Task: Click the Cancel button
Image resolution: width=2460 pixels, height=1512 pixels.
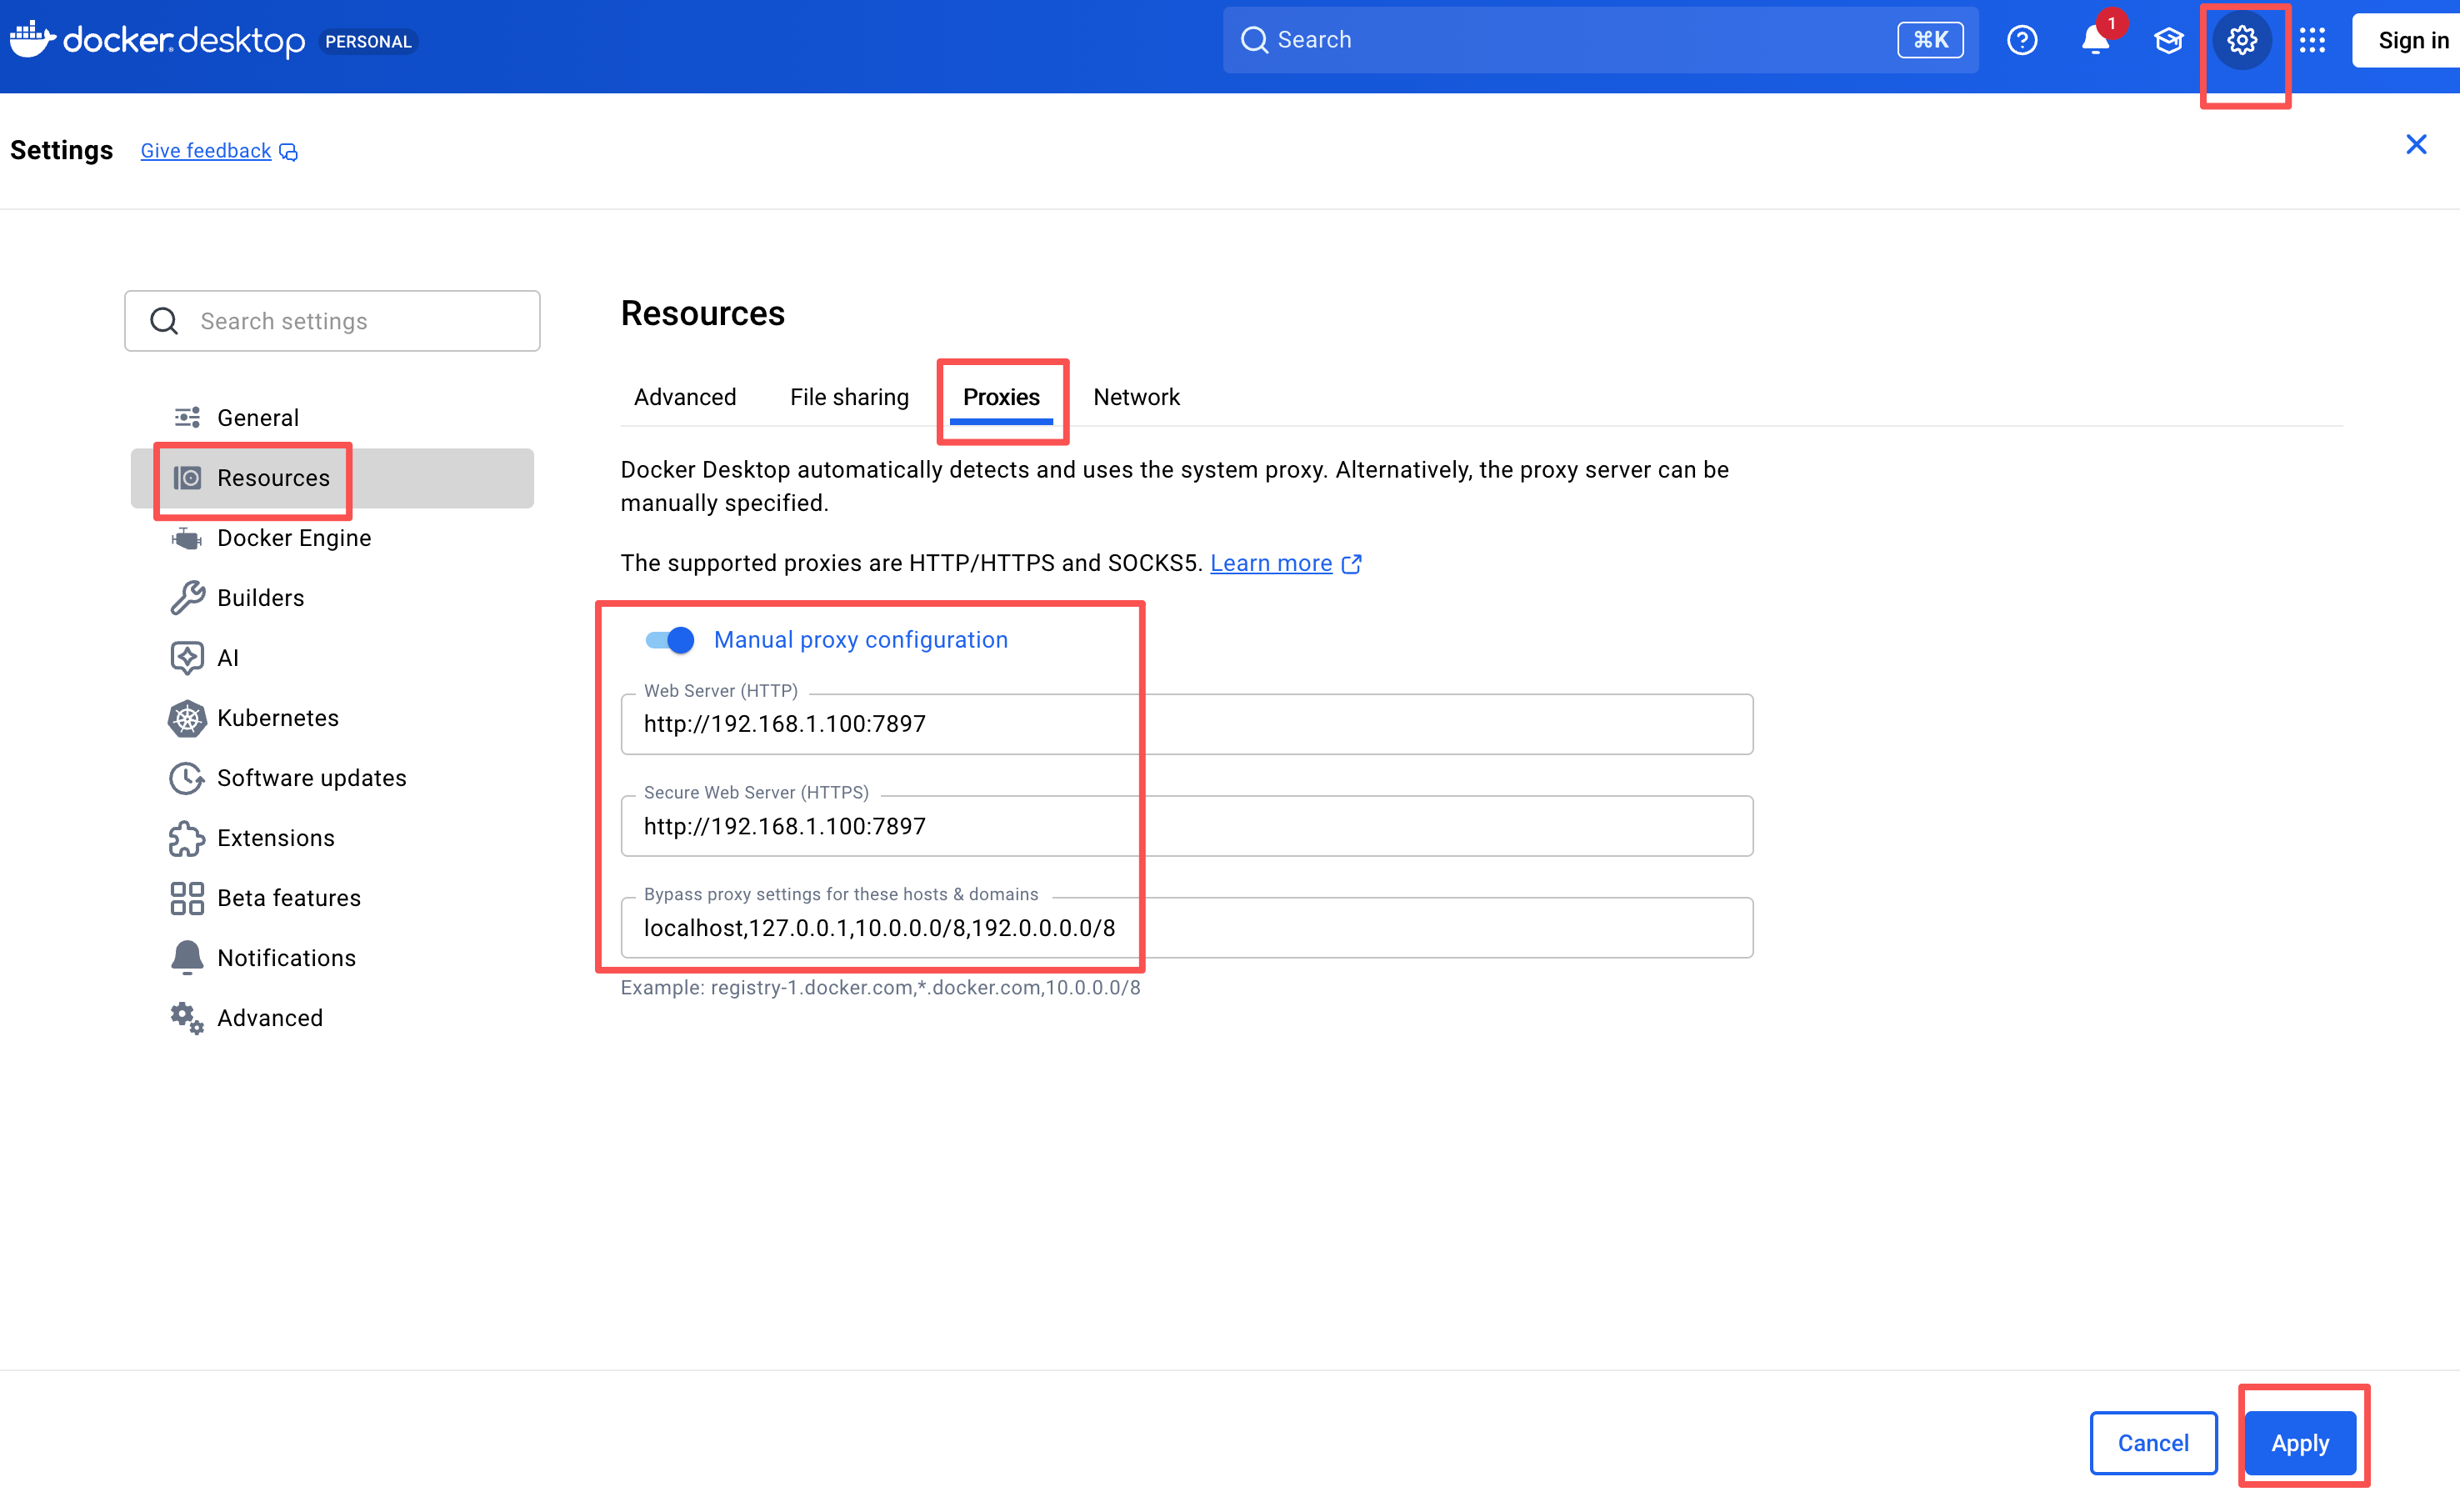Action: (x=2152, y=1443)
